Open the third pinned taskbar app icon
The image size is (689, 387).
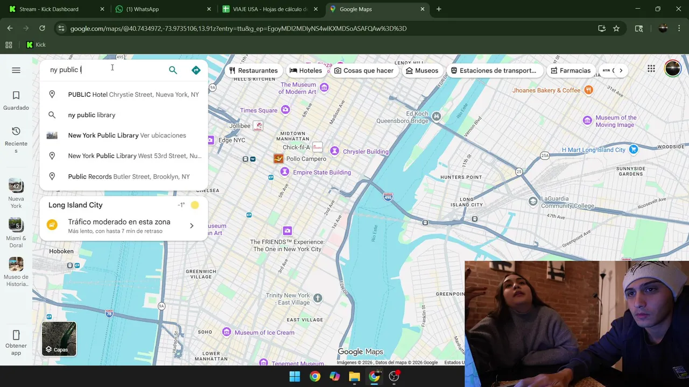tap(335, 376)
